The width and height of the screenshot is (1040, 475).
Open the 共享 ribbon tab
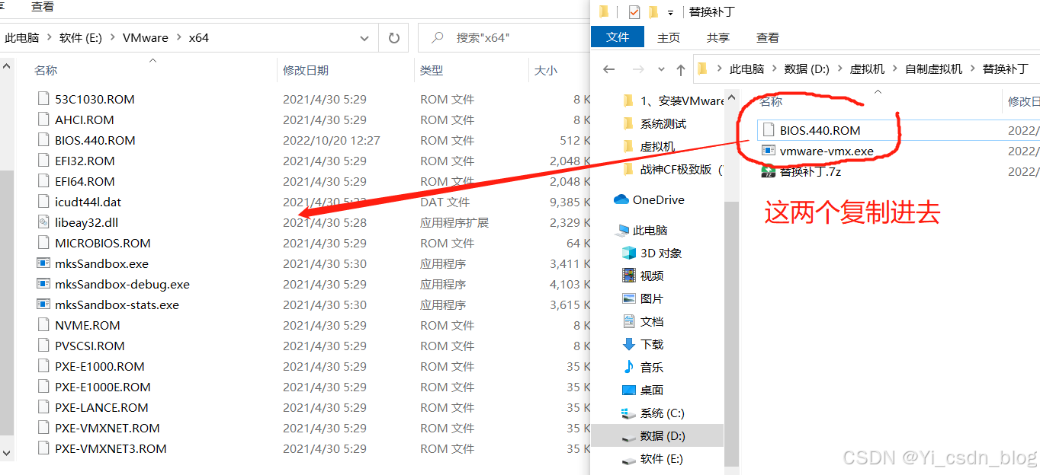click(x=718, y=37)
